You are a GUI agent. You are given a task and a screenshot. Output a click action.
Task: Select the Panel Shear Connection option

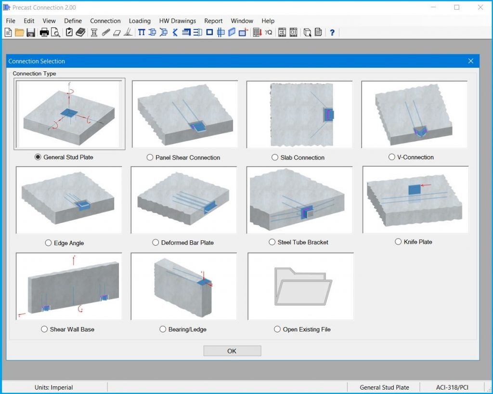(150, 158)
